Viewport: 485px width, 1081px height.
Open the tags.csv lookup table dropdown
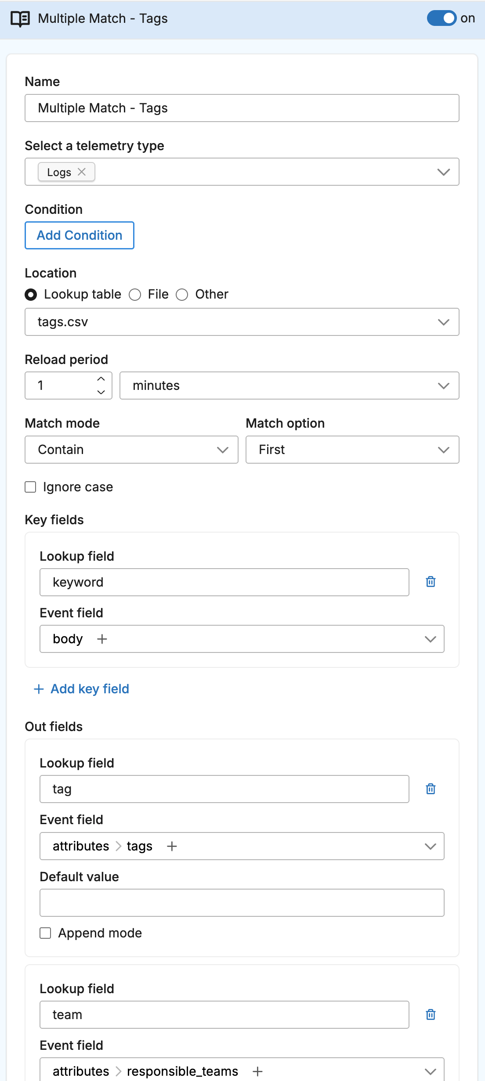click(x=242, y=322)
